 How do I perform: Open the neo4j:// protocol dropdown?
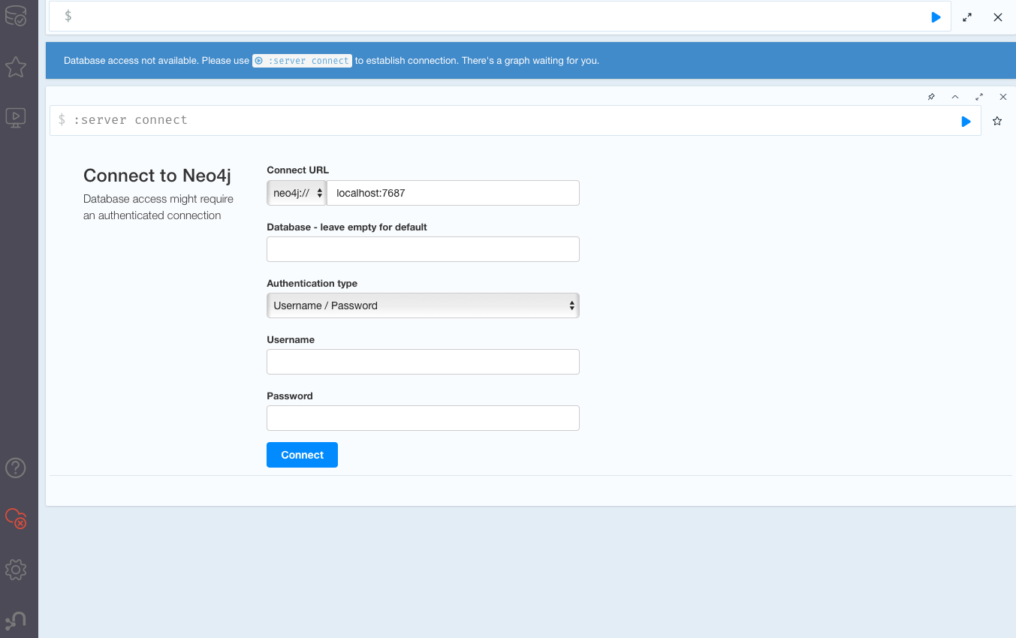pos(297,193)
